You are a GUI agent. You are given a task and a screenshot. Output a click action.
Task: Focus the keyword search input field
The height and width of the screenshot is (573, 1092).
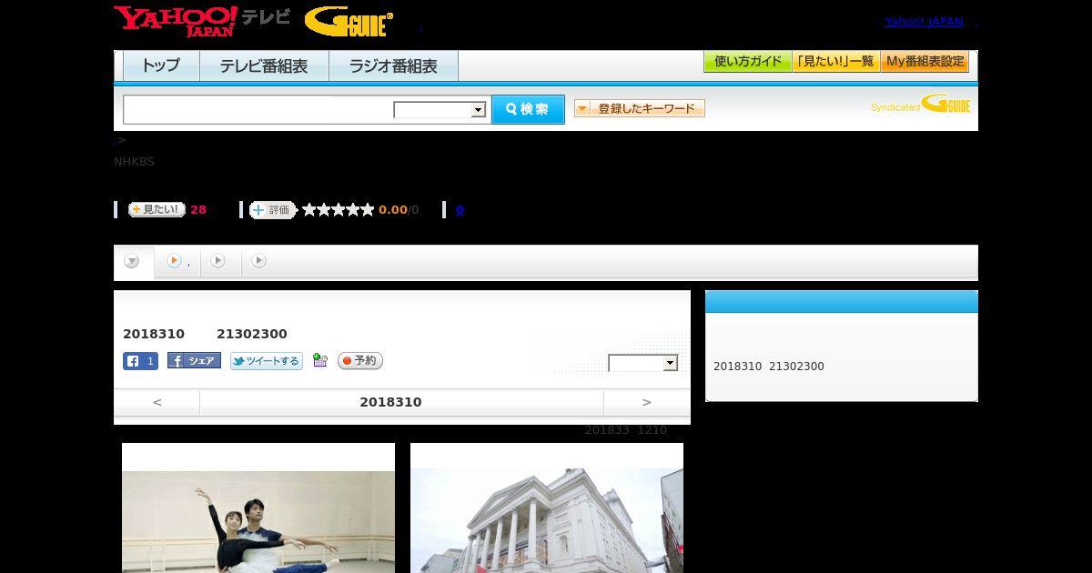pos(258,109)
